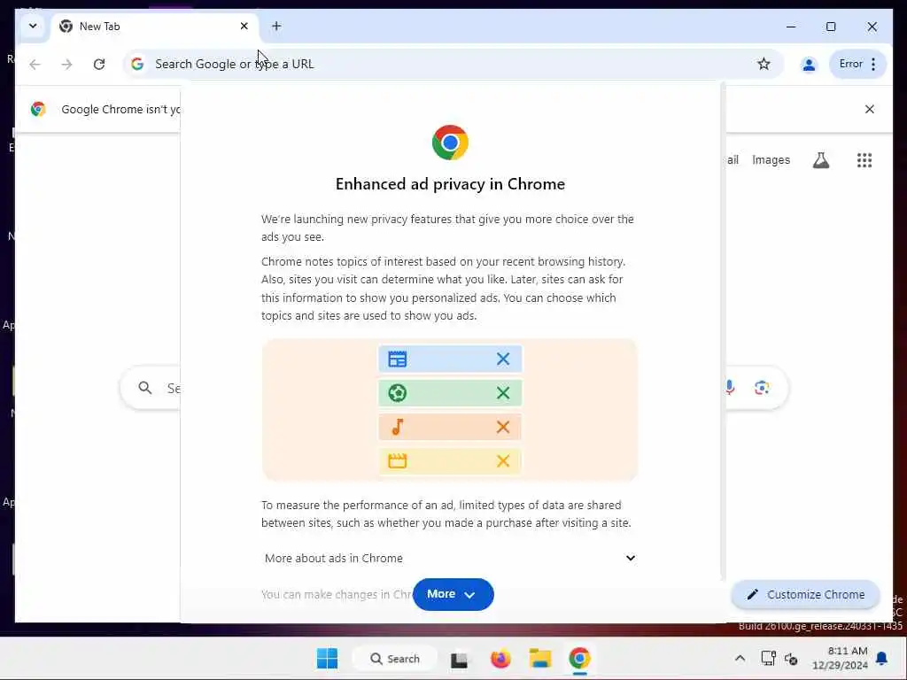Open the notifications bell
Viewport: 907px width, 680px height.
881,659
